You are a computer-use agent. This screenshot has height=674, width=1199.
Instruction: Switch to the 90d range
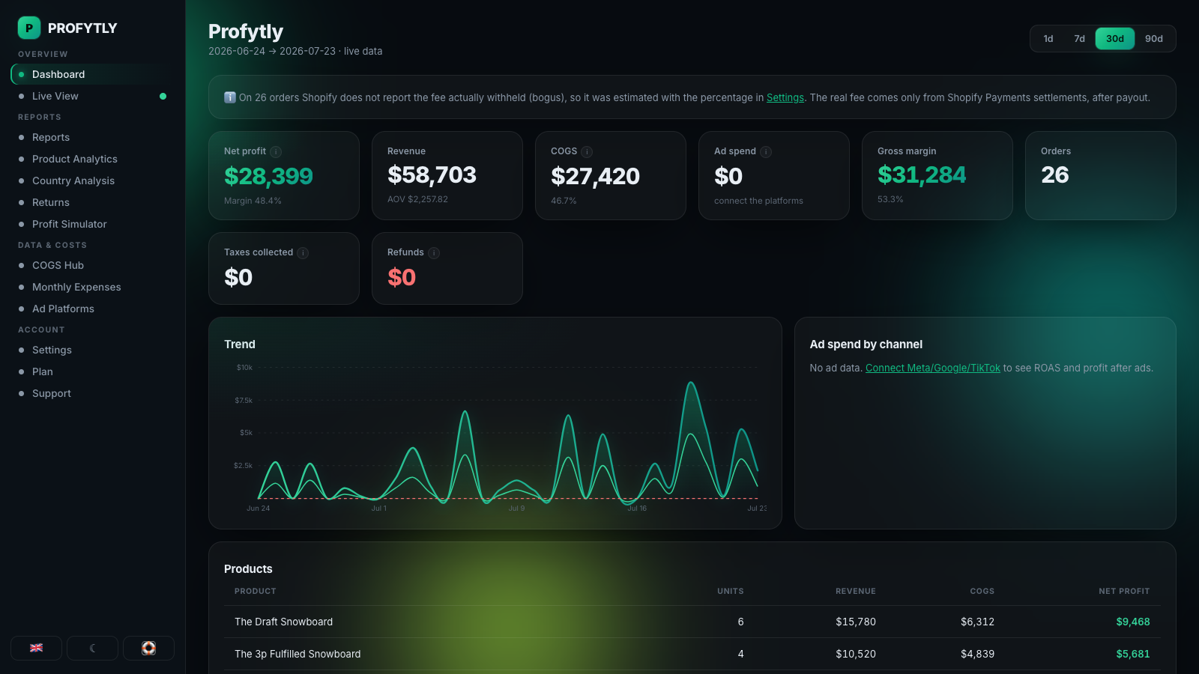click(1154, 39)
